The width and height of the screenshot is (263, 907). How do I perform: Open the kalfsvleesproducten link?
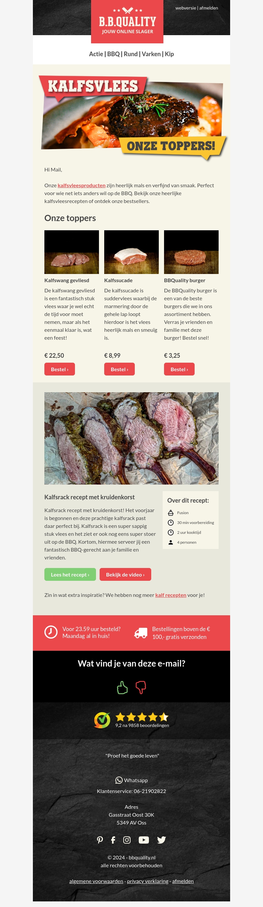coord(82,185)
